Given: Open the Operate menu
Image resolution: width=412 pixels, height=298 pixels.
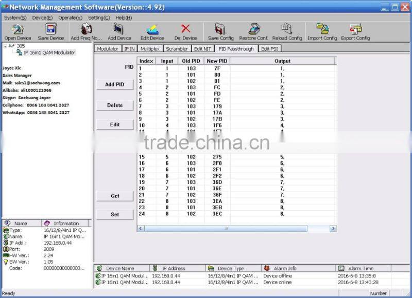Looking at the screenshot, I should (x=70, y=17).
